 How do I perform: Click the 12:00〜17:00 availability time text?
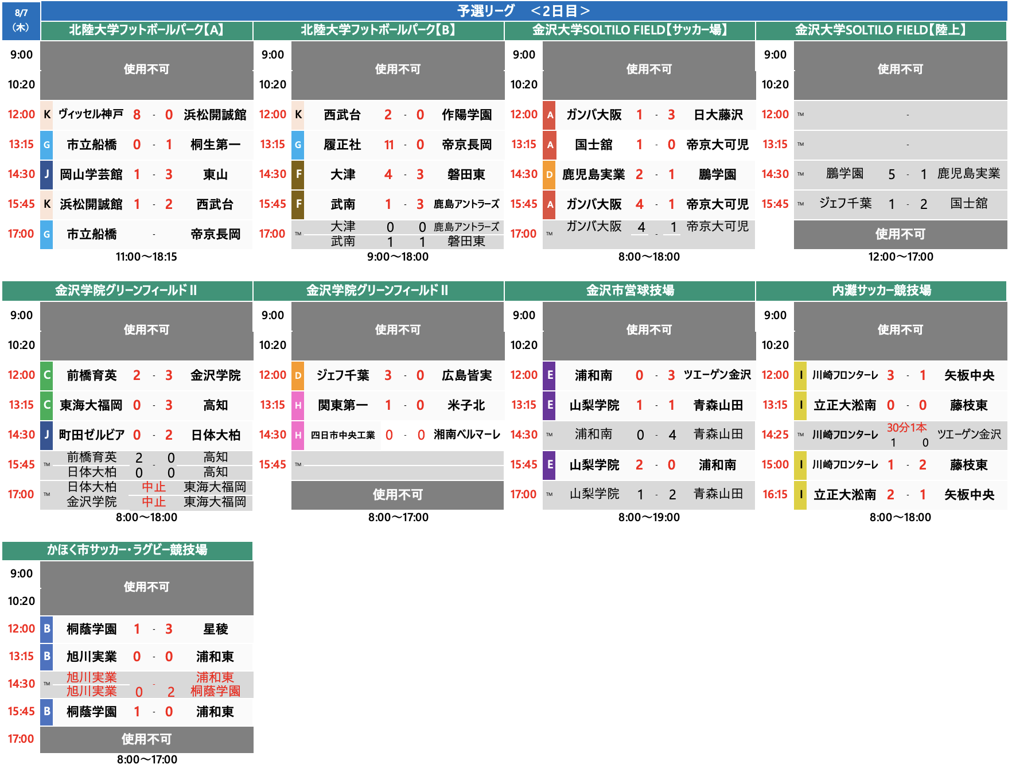(900, 257)
